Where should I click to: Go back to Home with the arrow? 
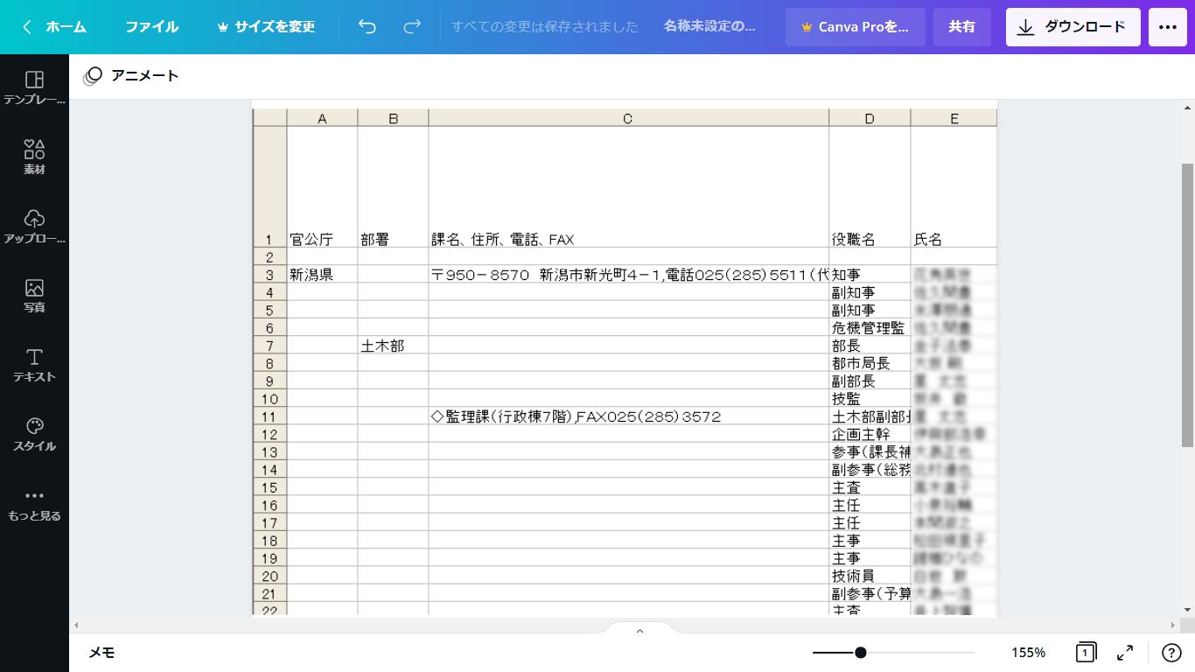pyautogui.click(x=27, y=27)
